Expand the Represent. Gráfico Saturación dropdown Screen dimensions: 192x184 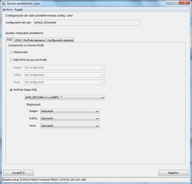coord(70,118)
